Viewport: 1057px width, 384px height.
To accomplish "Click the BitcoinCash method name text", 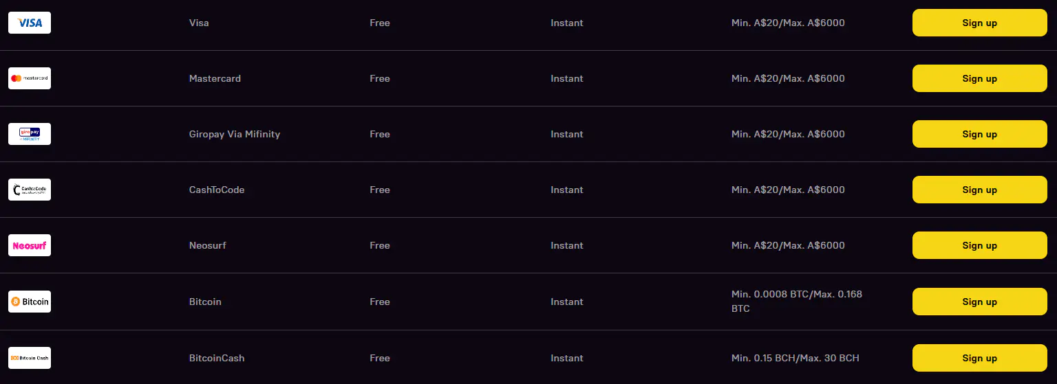I will (x=217, y=358).
